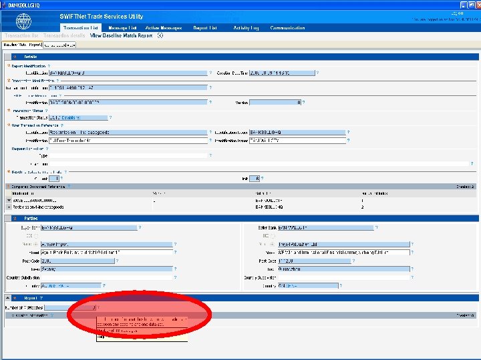
Task: Open the Communication tab
Action: click(287, 28)
